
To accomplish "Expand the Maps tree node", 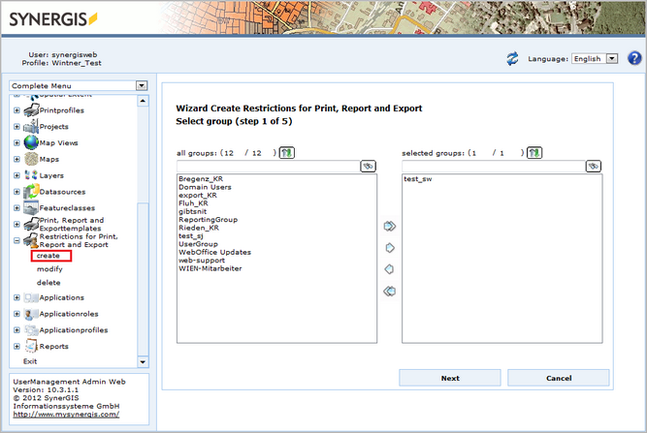I will tap(16, 159).
